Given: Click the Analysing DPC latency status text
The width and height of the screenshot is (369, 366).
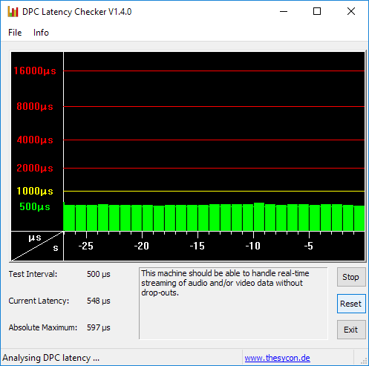Looking at the screenshot, I should click(50, 358).
